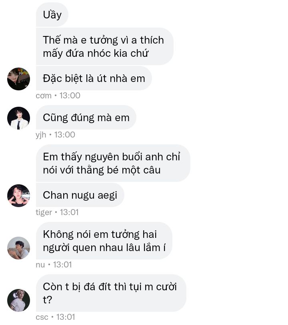
Task: Open csc's profile avatar
Action: click(x=19, y=300)
